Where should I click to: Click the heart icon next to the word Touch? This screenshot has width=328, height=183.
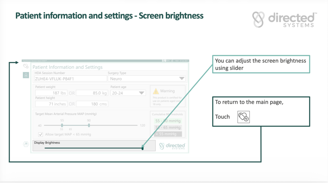(x=243, y=117)
